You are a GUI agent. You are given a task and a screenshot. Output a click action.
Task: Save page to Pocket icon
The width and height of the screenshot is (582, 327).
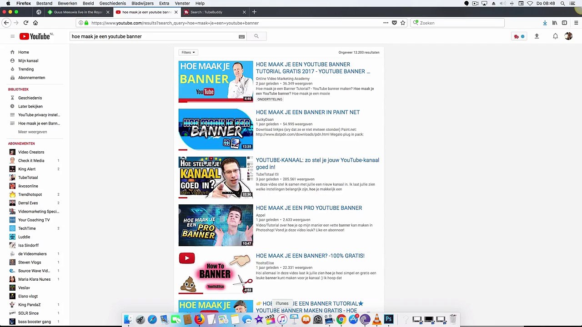(394, 23)
